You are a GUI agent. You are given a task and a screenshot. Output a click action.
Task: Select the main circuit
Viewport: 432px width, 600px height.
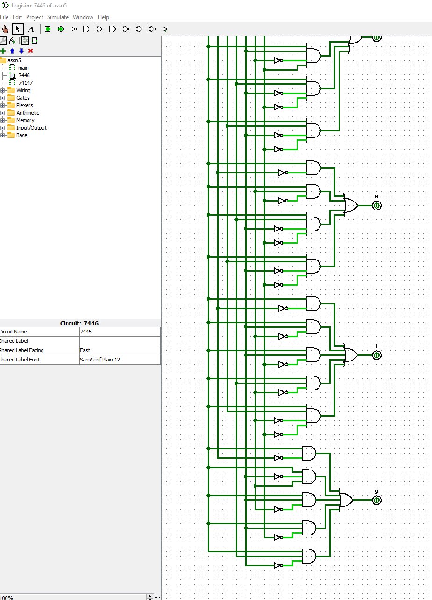(23, 68)
